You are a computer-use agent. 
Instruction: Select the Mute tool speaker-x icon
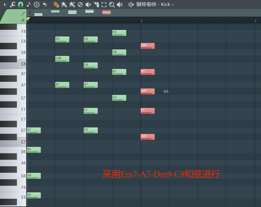pos(88,5)
